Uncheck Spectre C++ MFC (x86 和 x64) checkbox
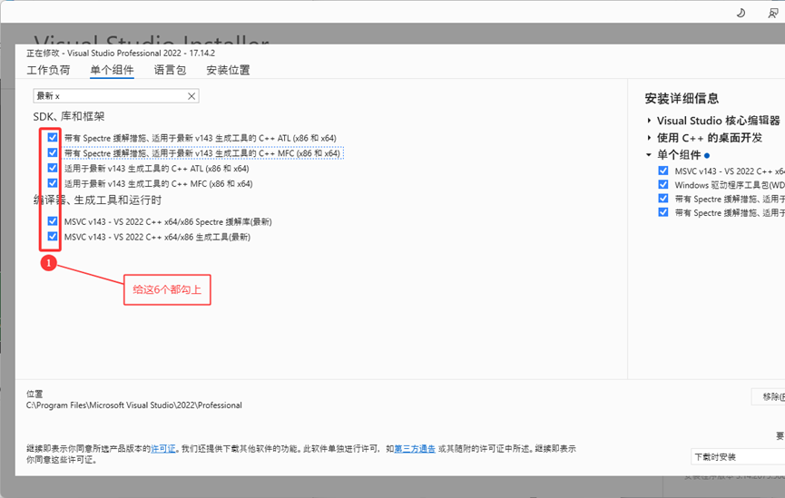 [x=53, y=152]
